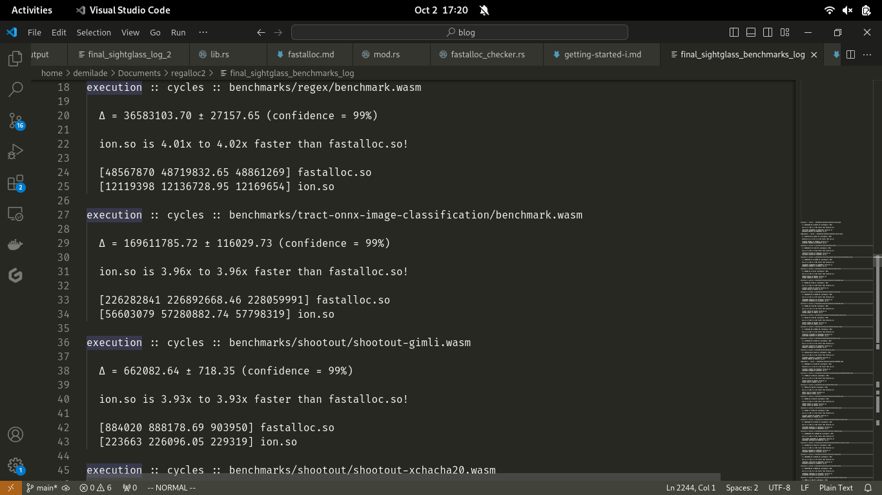Click the main* branch indicator
This screenshot has width=882, height=495.
coord(41,488)
